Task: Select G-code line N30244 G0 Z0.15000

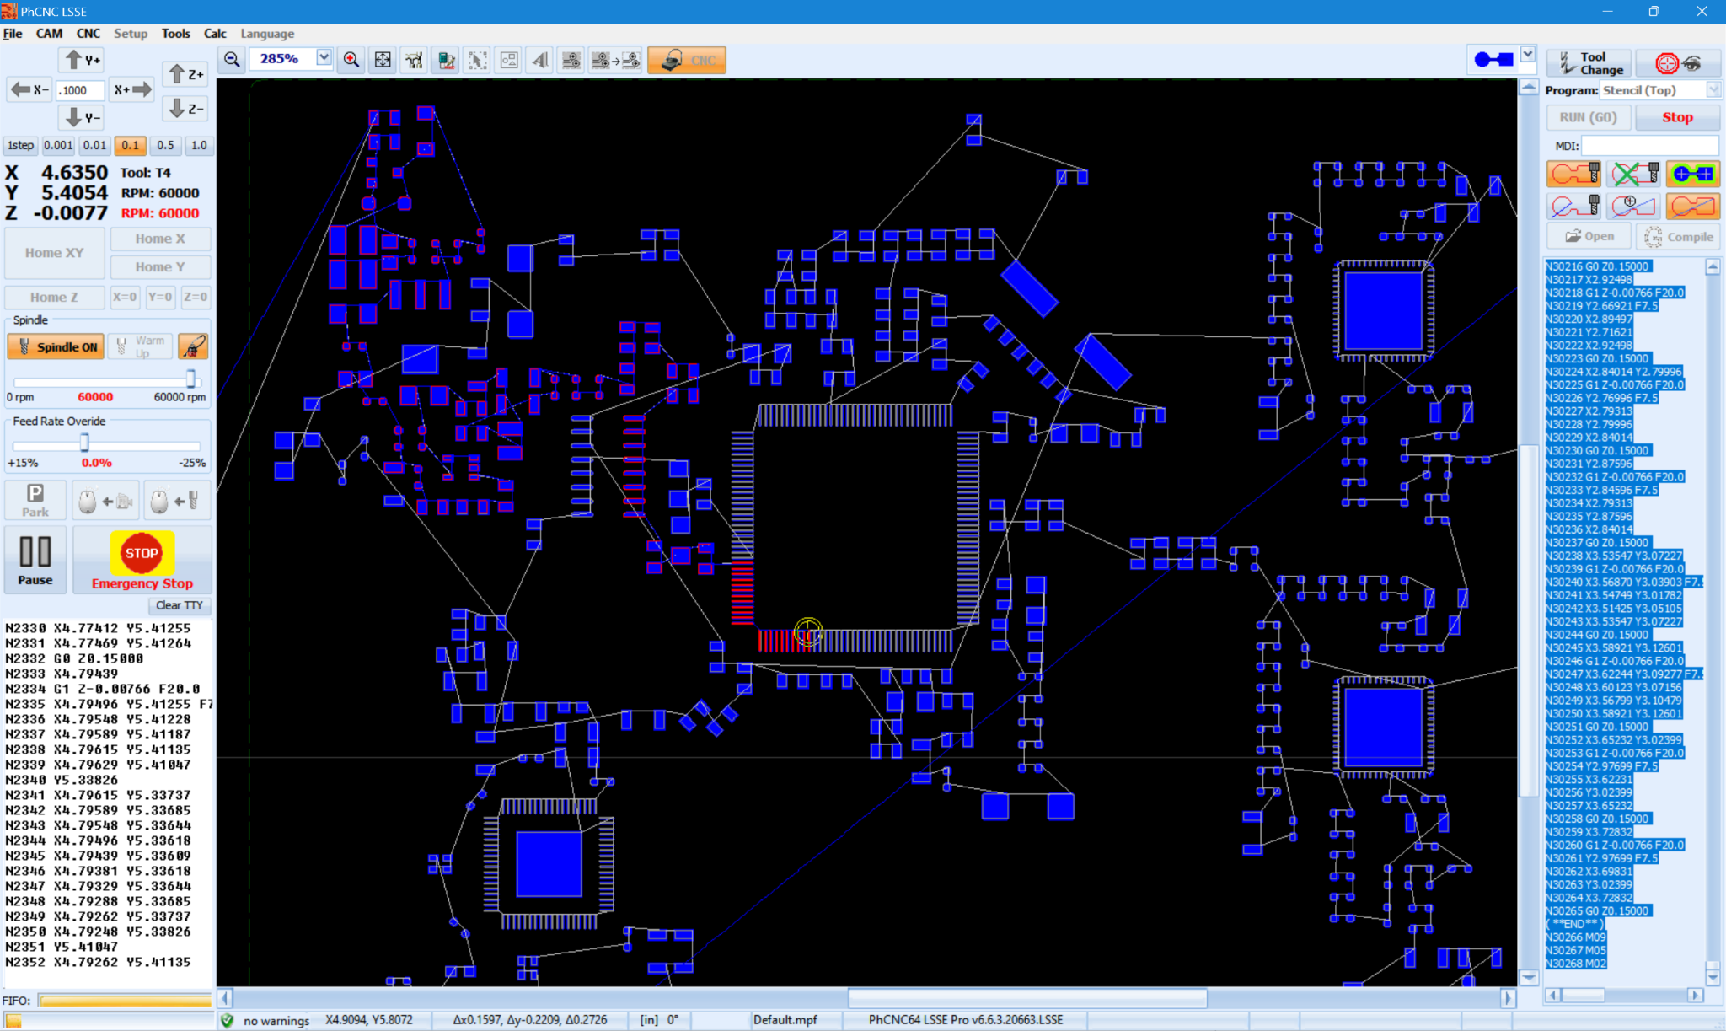Action: click(x=1597, y=635)
